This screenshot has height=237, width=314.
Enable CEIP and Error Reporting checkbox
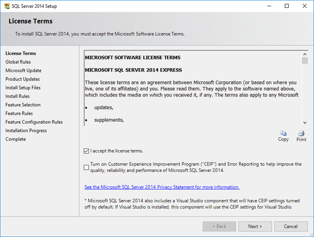(x=86, y=167)
